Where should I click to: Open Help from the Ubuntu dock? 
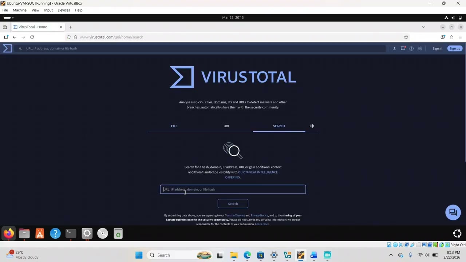pos(55,233)
